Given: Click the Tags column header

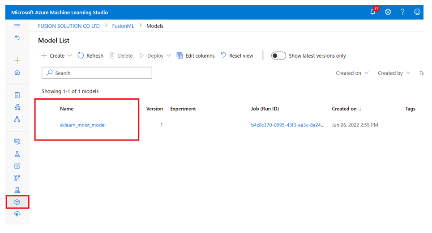Looking at the screenshot, I should pyautogui.click(x=410, y=109).
